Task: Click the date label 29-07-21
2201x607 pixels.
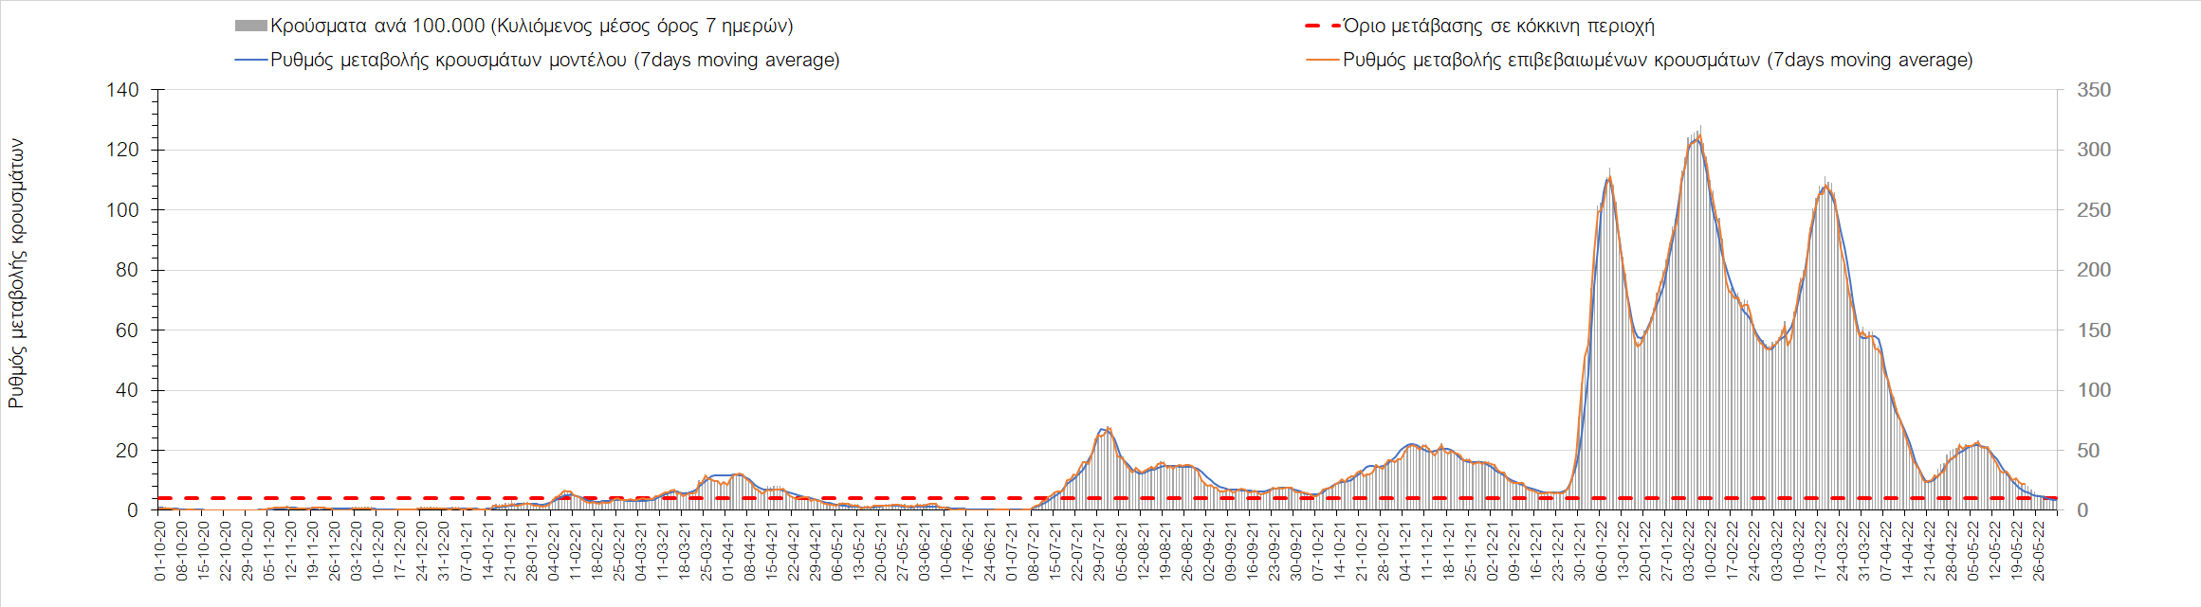Action: (1099, 550)
